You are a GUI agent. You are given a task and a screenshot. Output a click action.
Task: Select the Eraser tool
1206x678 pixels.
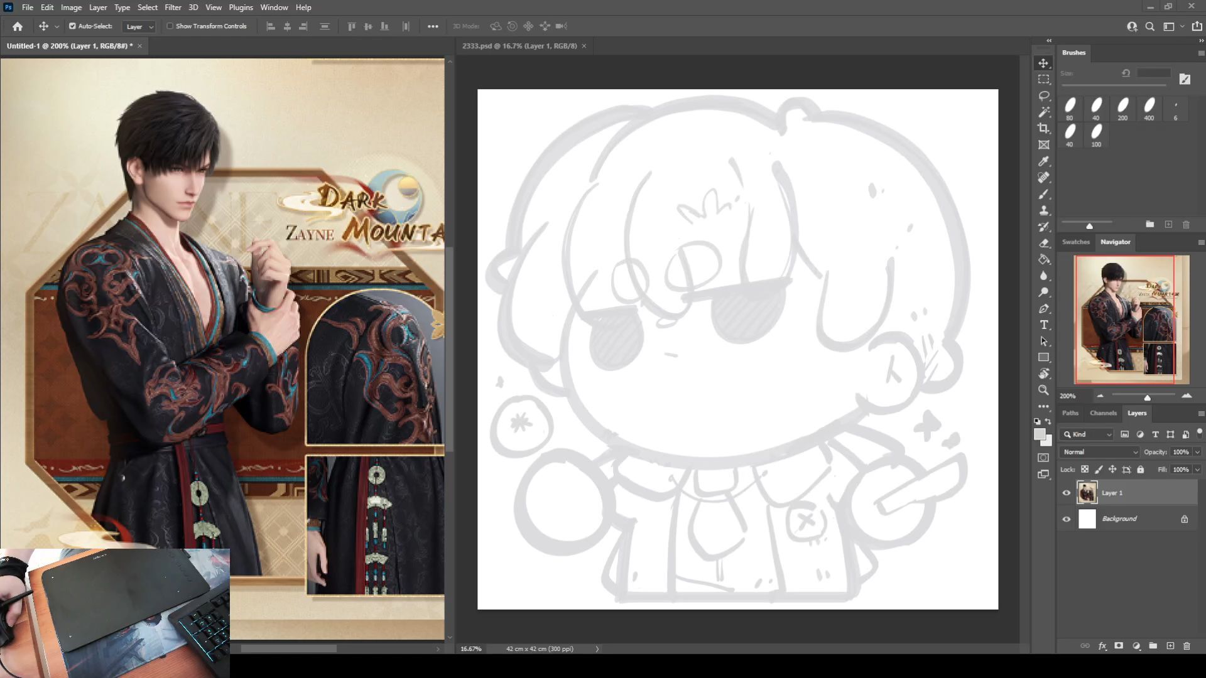click(1043, 243)
